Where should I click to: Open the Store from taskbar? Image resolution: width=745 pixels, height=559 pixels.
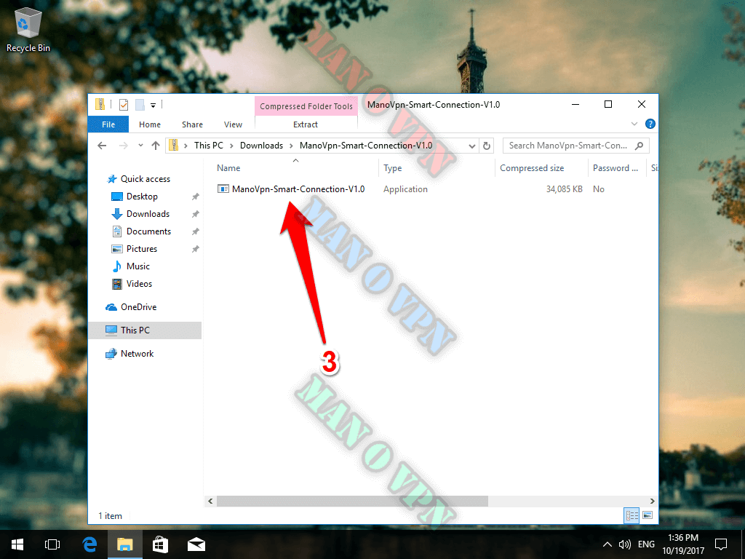click(160, 544)
